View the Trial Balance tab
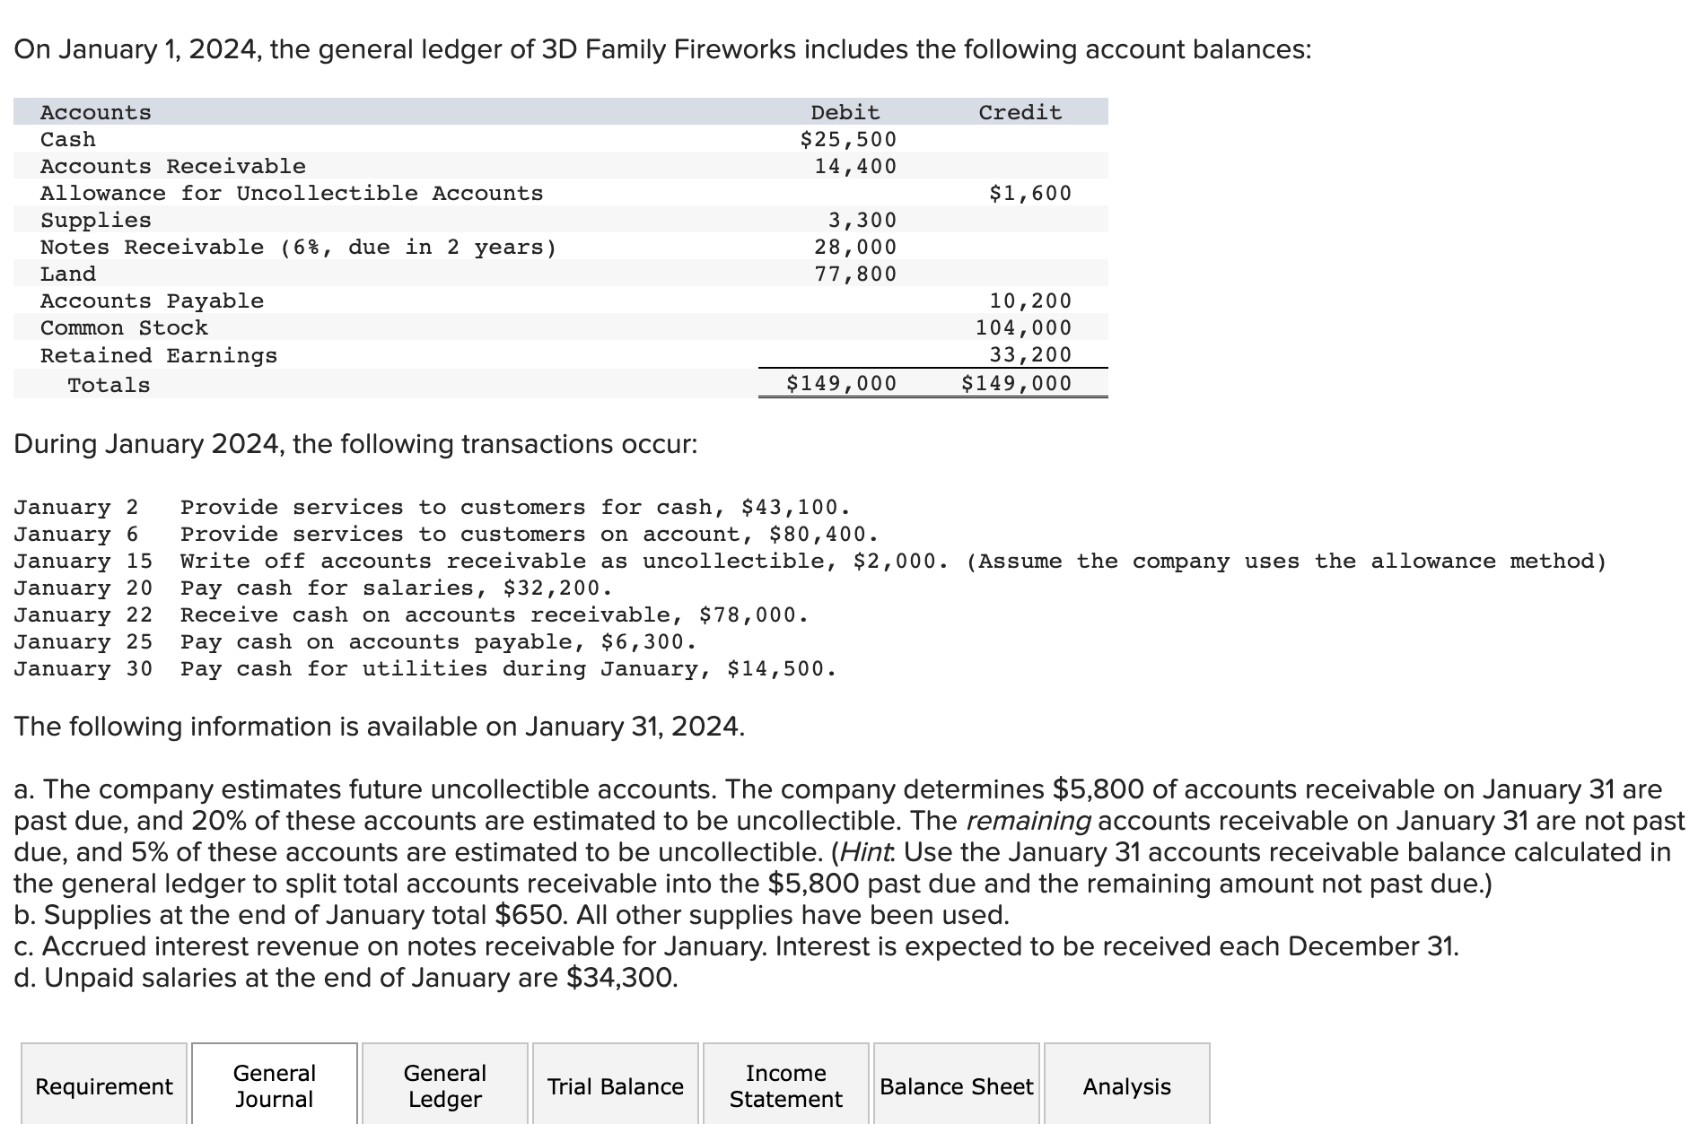The image size is (1707, 1124). point(615,1086)
